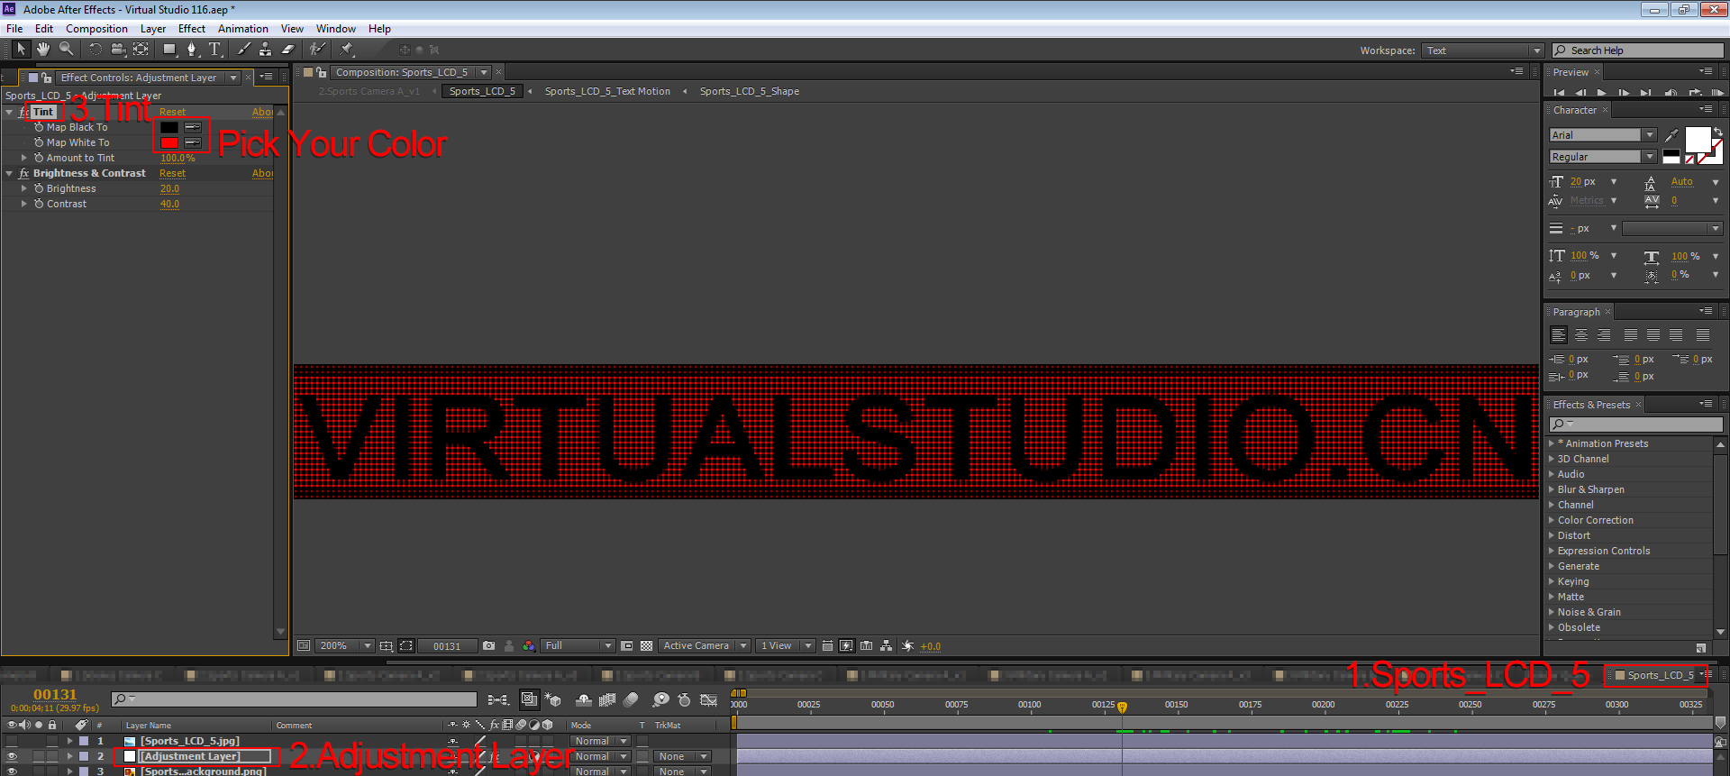Open the File menu
This screenshot has width=1730, height=776.
[14, 29]
